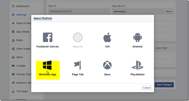This screenshot has width=189, height=101.
Task: Click the Quick Start button
Action: pyautogui.click(x=162, y=48)
